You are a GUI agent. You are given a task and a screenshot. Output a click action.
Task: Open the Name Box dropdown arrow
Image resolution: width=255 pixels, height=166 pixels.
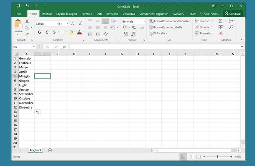coord(34,47)
